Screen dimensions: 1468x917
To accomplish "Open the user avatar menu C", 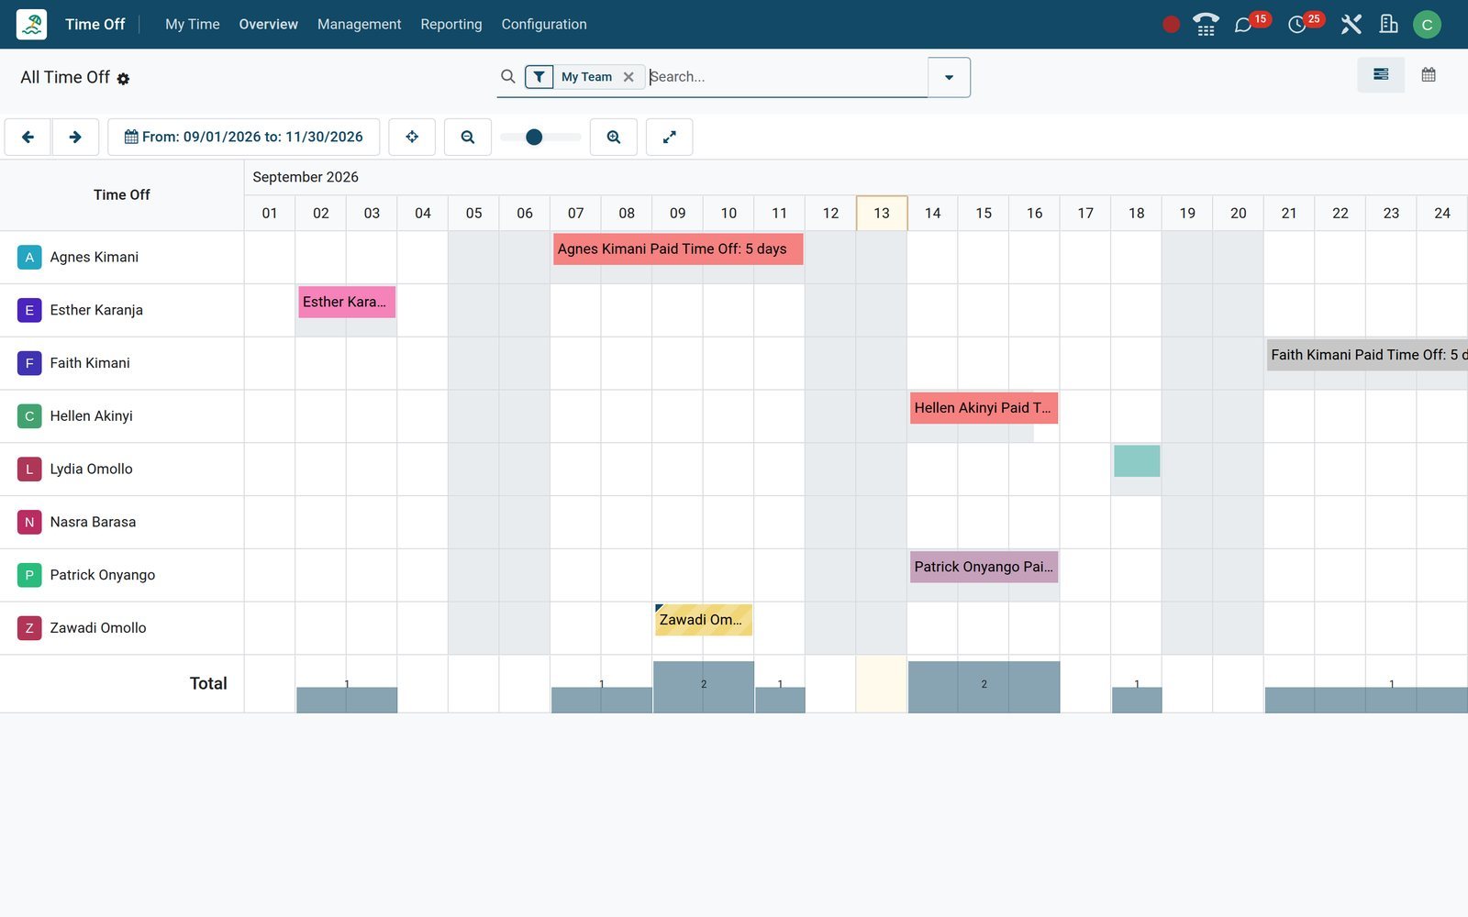I will pyautogui.click(x=1427, y=25).
